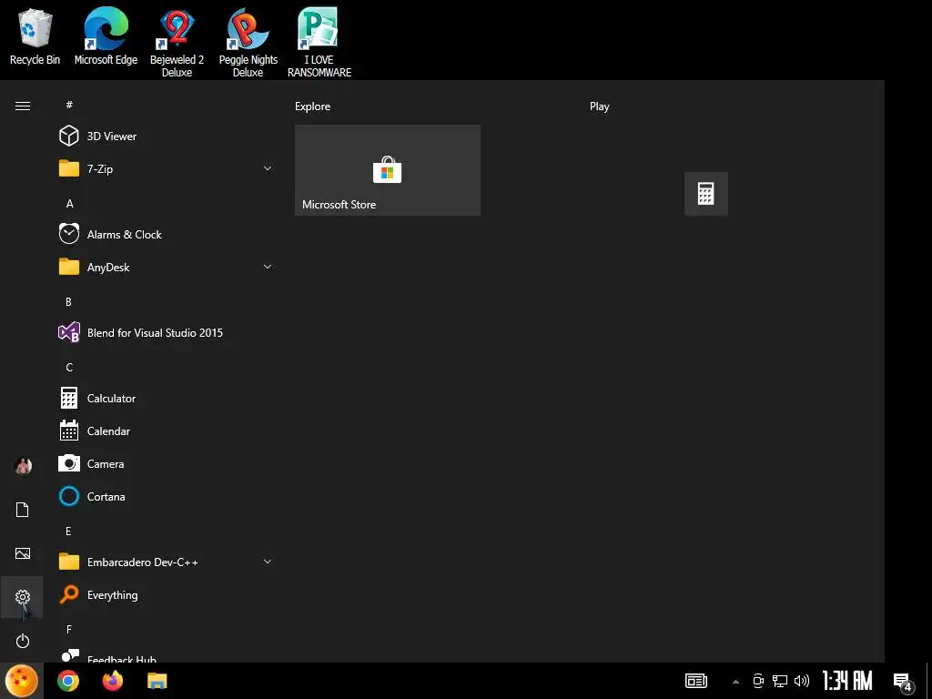Select Microsoft Edge desktop shortcut
The image size is (932, 699).
pyautogui.click(x=106, y=36)
